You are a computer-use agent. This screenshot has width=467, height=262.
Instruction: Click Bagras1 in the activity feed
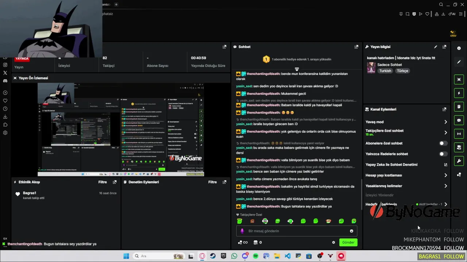30,193
